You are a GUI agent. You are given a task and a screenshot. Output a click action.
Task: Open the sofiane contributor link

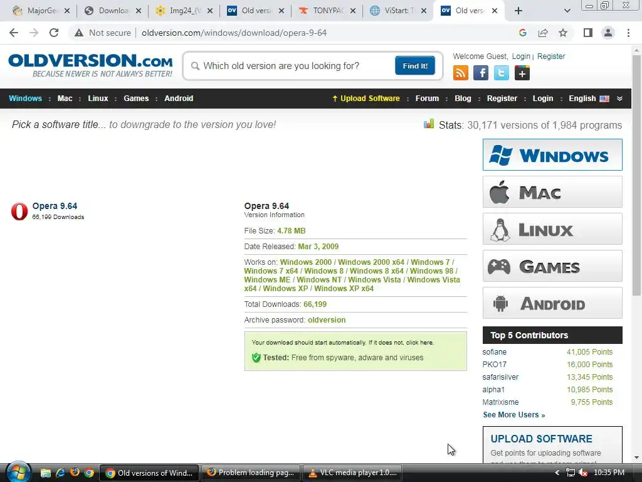(494, 352)
